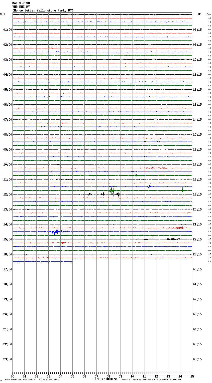Click the '23:00' MST row label
The width and height of the screenshot is (212, 383).
pos(8,359)
